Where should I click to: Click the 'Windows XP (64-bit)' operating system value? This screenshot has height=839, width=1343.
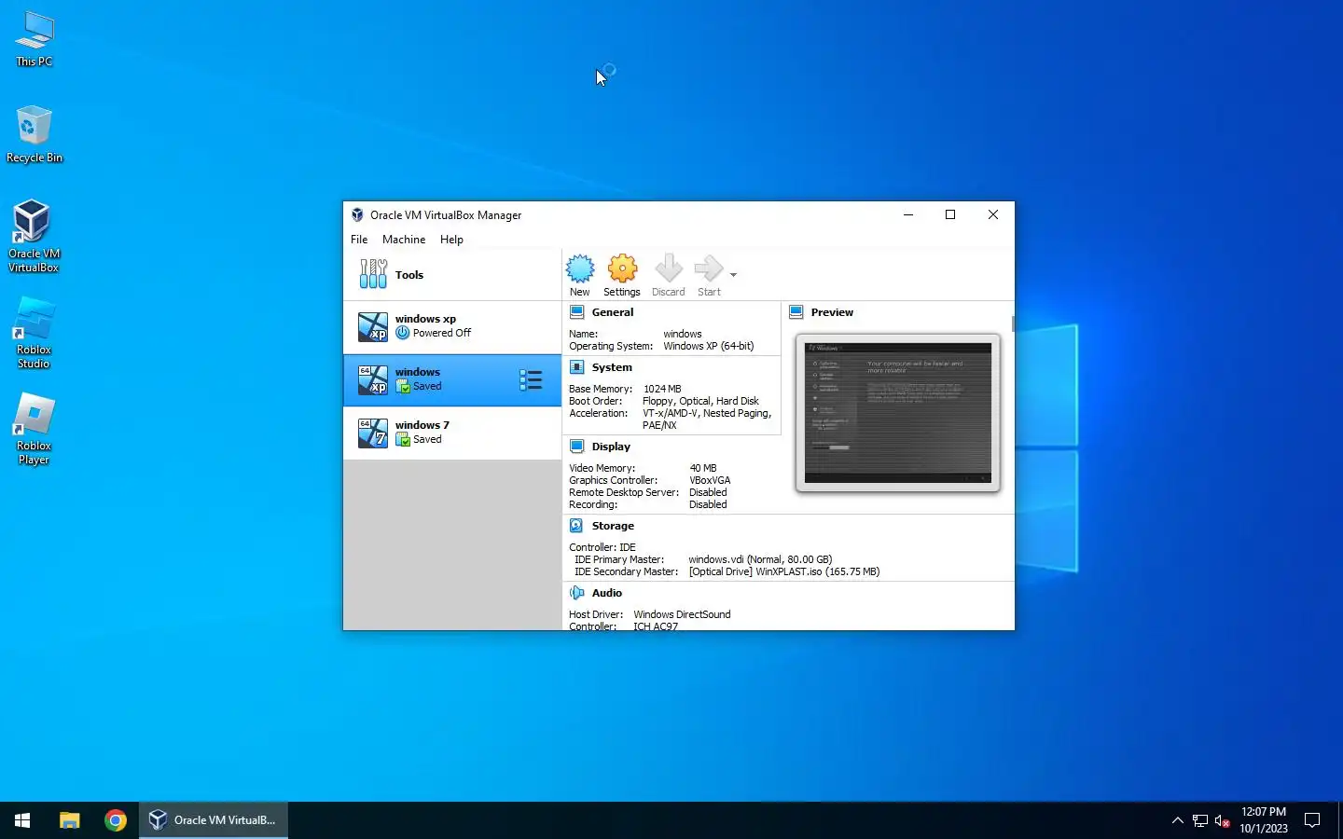pos(709,346)
